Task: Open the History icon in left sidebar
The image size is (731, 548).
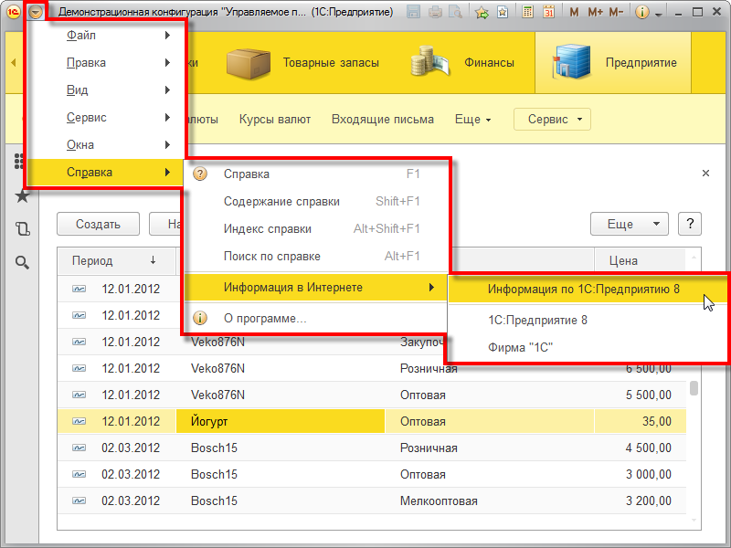Action: (x=22, y=229)
